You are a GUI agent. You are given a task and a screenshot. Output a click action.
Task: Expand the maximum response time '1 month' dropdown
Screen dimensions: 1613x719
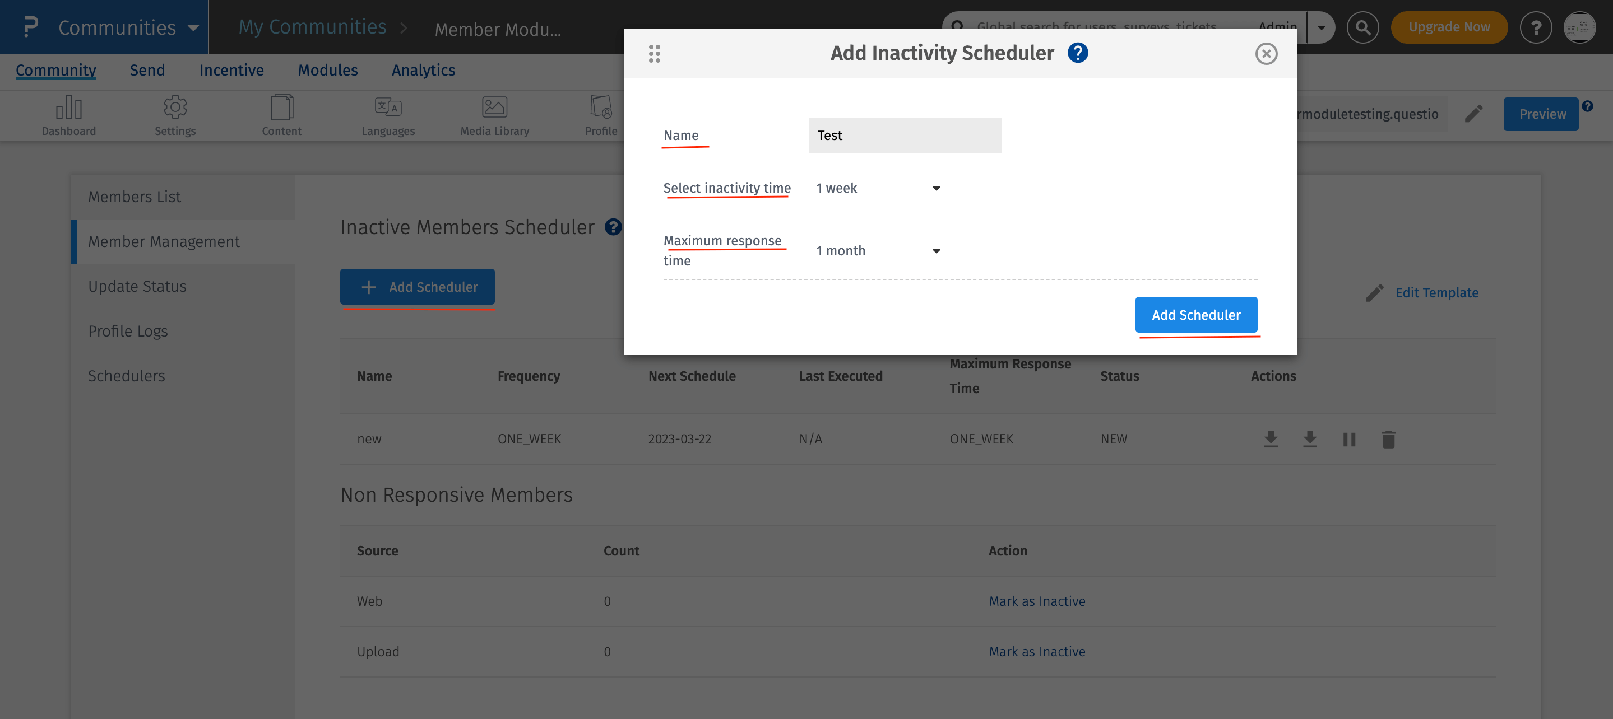point(877,251)
